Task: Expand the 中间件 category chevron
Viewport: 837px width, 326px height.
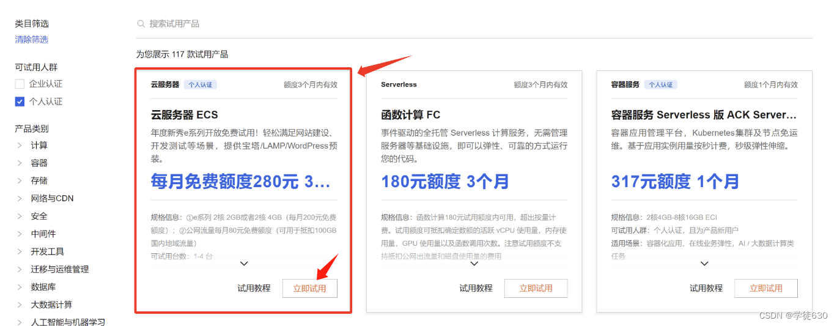Action: coord(20,234)
